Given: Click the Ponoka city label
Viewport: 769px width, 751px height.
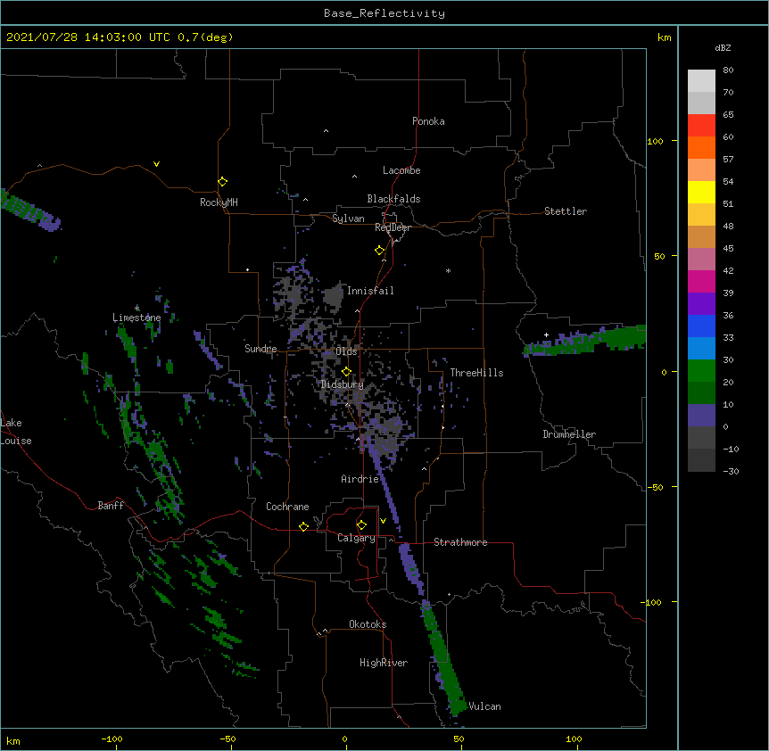Looking at the screenshot, I should [428, 121].
